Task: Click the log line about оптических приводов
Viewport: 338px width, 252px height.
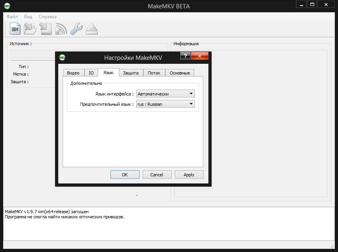Action: (65, 217)
